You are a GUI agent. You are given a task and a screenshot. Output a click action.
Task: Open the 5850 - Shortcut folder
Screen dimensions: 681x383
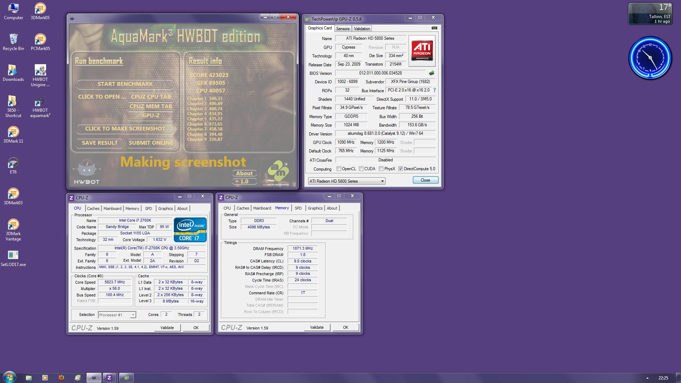13,106
